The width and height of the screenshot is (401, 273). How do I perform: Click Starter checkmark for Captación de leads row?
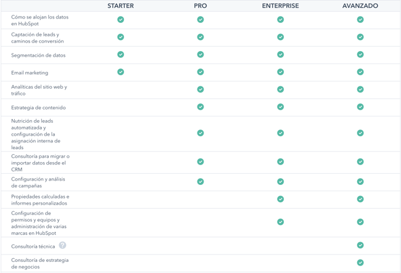pos(121,37)
